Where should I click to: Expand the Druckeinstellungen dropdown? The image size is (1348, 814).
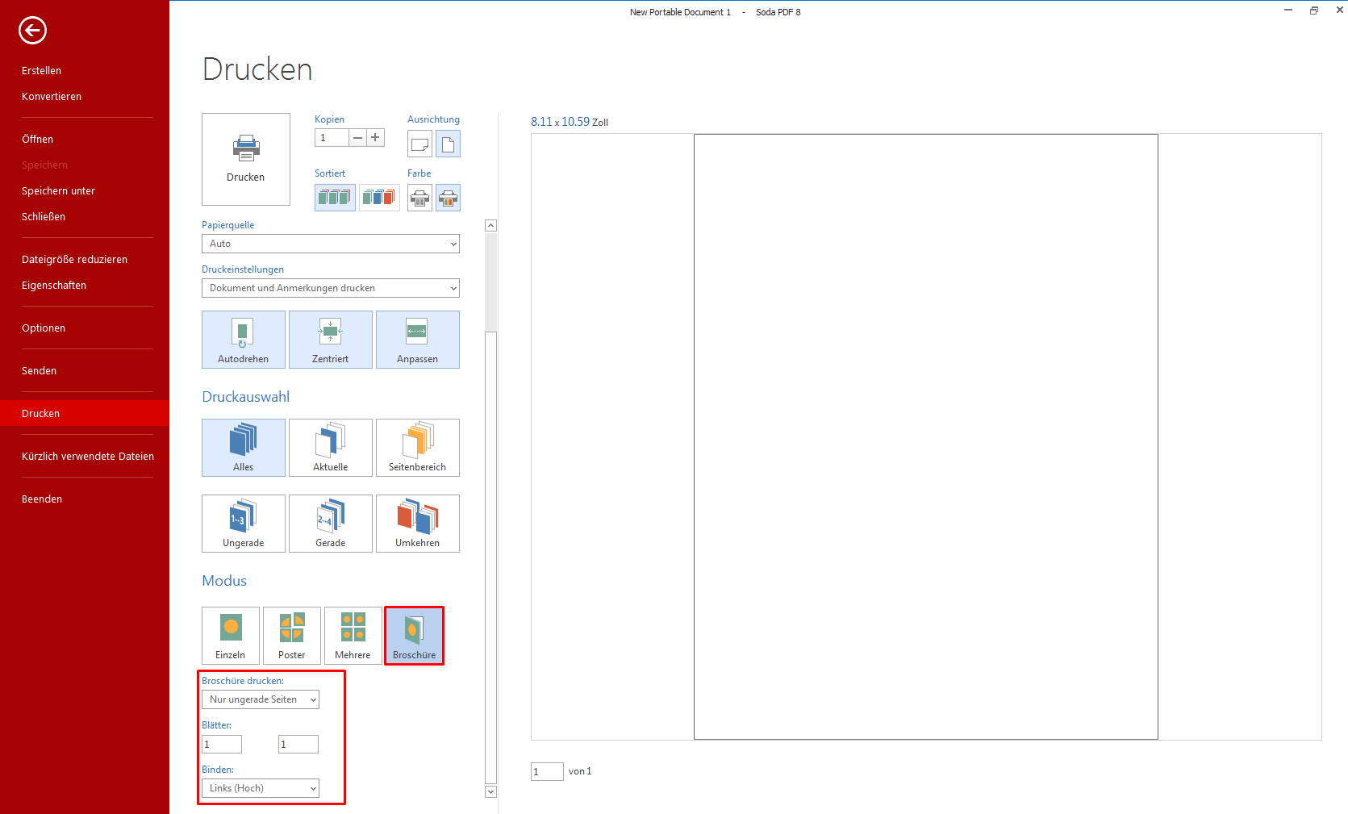[330, 288]
